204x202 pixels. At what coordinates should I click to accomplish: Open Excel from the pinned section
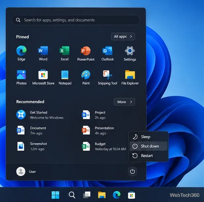coord(65,53)
